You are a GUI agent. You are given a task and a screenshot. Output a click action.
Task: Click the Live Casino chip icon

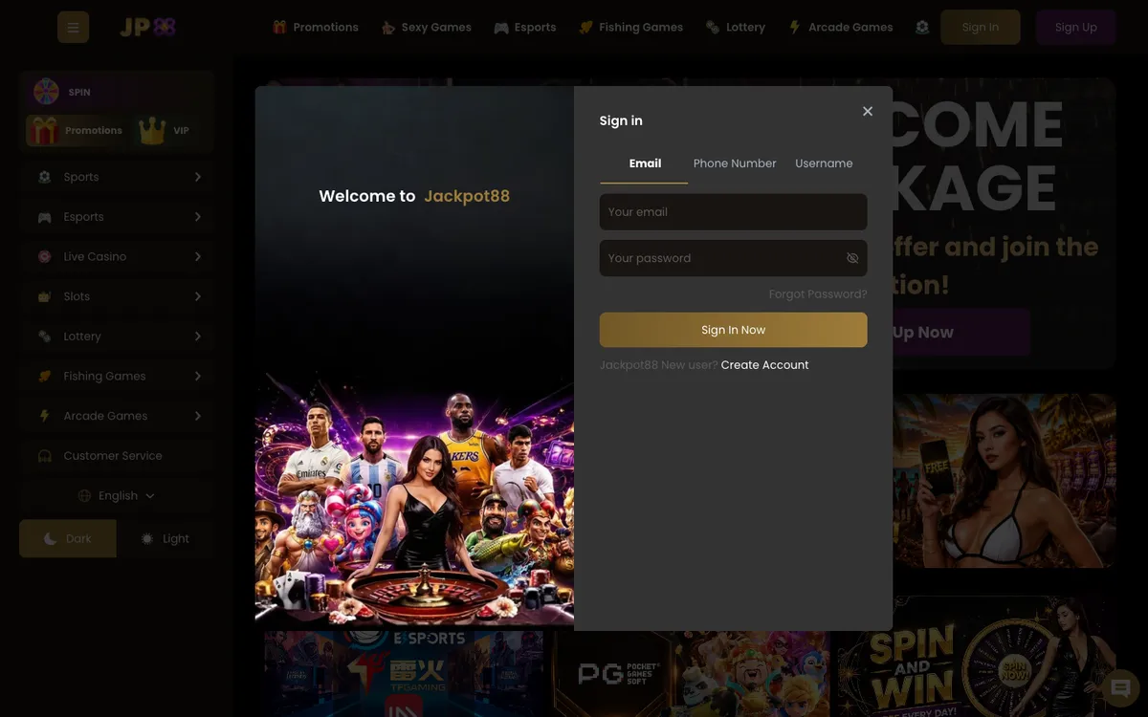pos(44,257)
